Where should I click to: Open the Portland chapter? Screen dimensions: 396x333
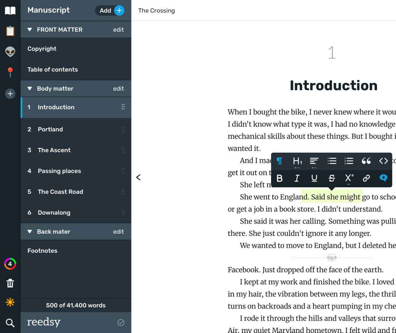(x=50, y=129)
